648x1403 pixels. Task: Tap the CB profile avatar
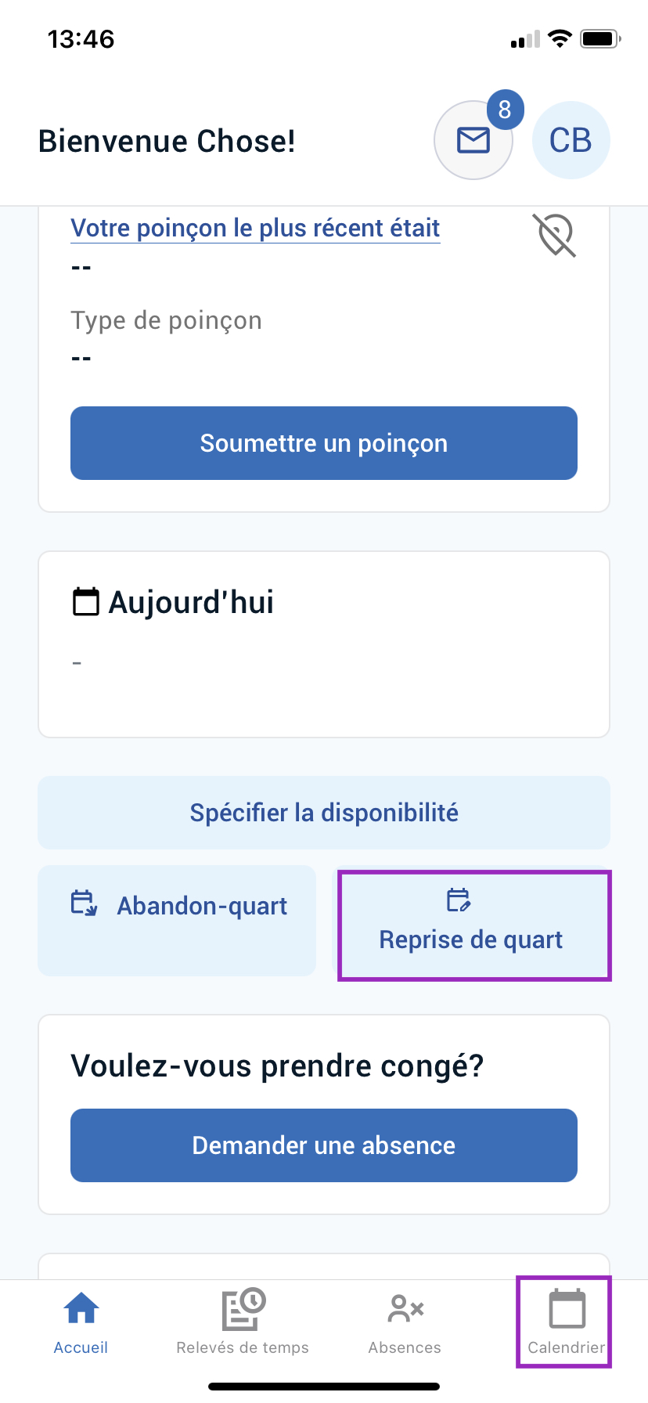(571, 140)
